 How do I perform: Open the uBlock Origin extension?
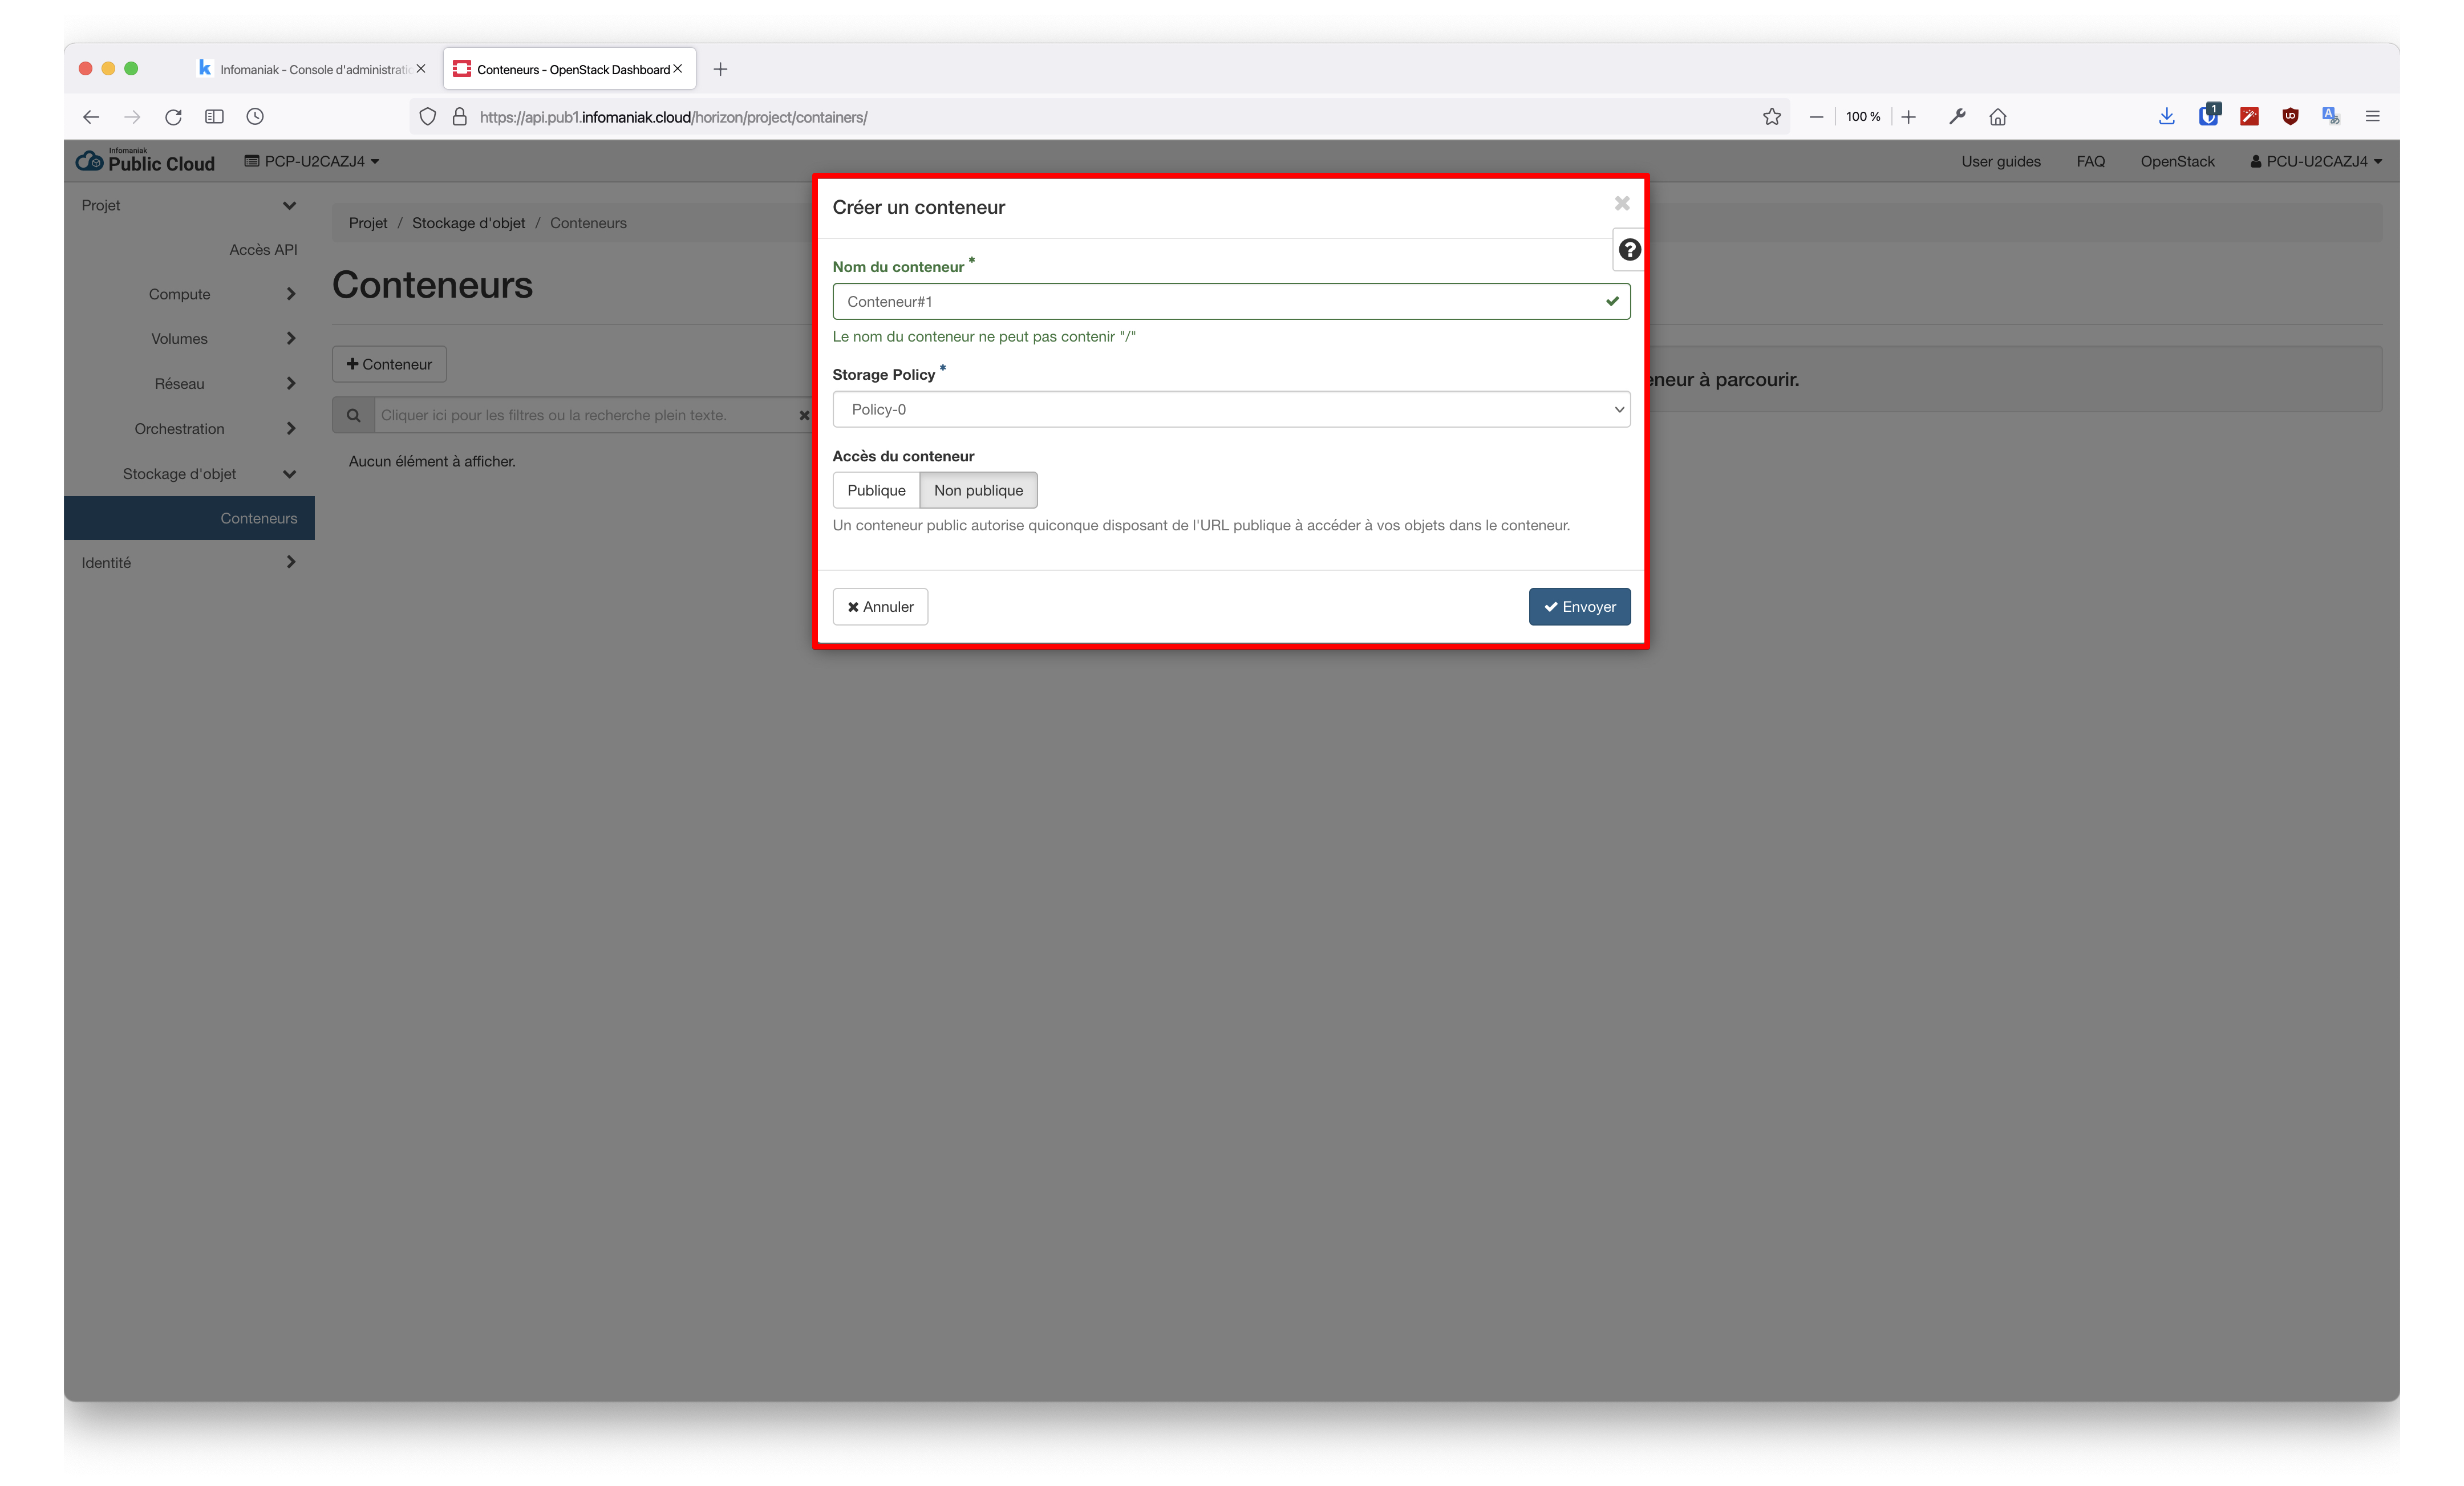[x=2290, y=116]
